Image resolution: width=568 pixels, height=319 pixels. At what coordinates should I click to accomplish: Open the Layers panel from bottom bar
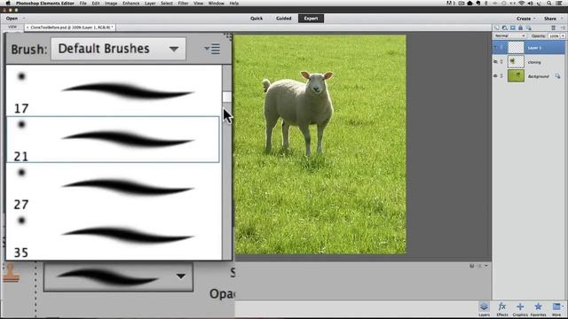[x=484, y=309]
